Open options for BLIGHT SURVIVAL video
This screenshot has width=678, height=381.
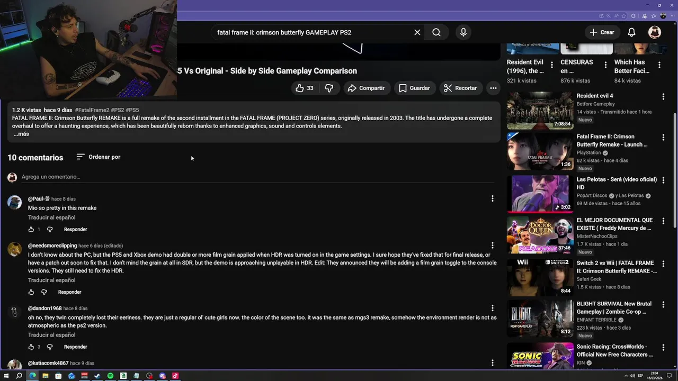(x=663, y=305)
